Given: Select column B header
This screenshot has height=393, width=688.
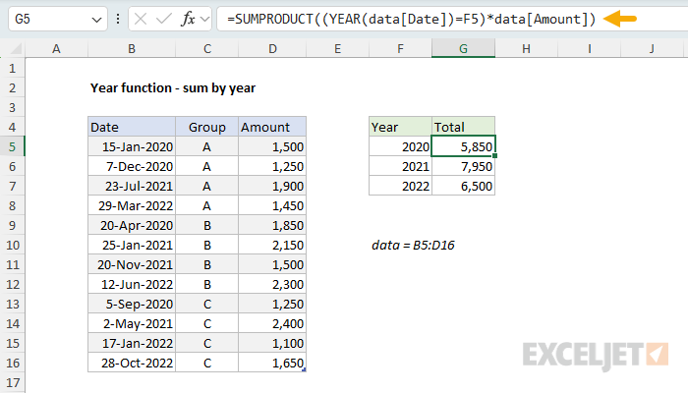Looking at the screenshot, I should [x=132, y=48].
